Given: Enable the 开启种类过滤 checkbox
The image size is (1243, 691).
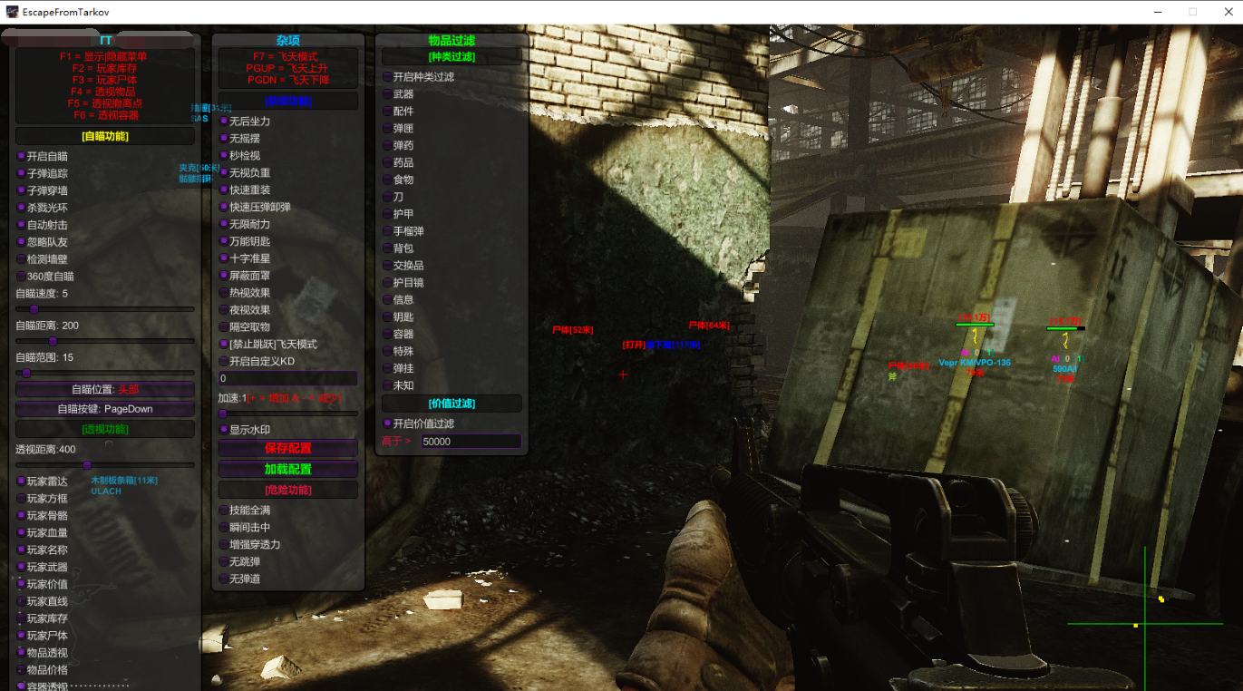Looking at the screenshot, I should (387, 77).
